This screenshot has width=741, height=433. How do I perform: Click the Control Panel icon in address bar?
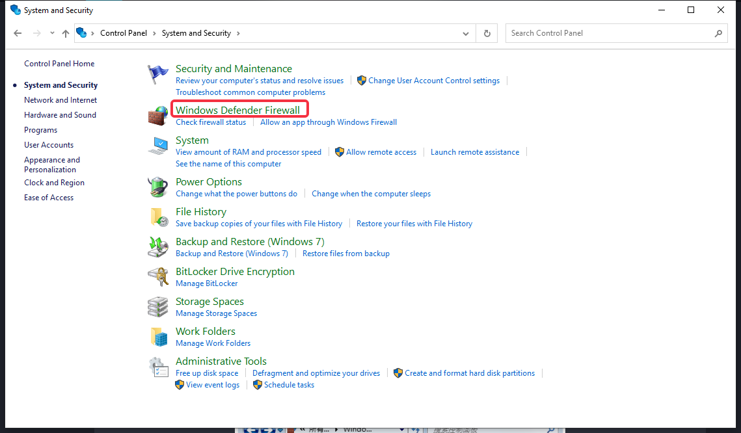[x=82, y=33]
